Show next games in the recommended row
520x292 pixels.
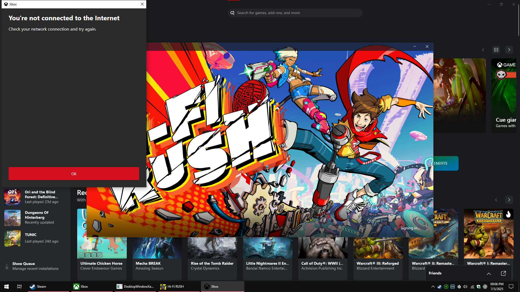[509, 200]
